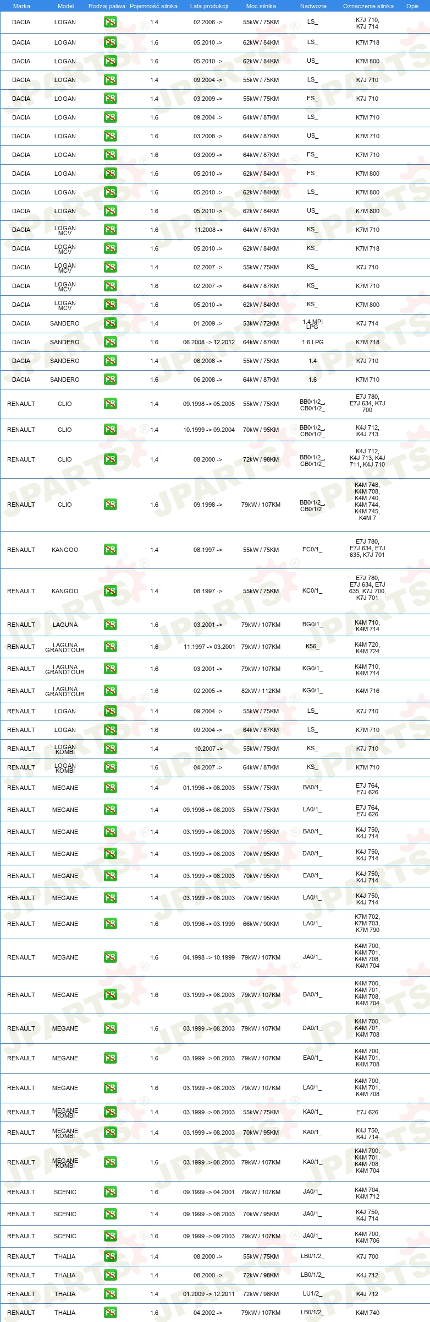This screenshot has width=430, height=1322.
Task: Click fuel icon in Laguna Grandtour 82kW row
Action: tap(110, 691)
